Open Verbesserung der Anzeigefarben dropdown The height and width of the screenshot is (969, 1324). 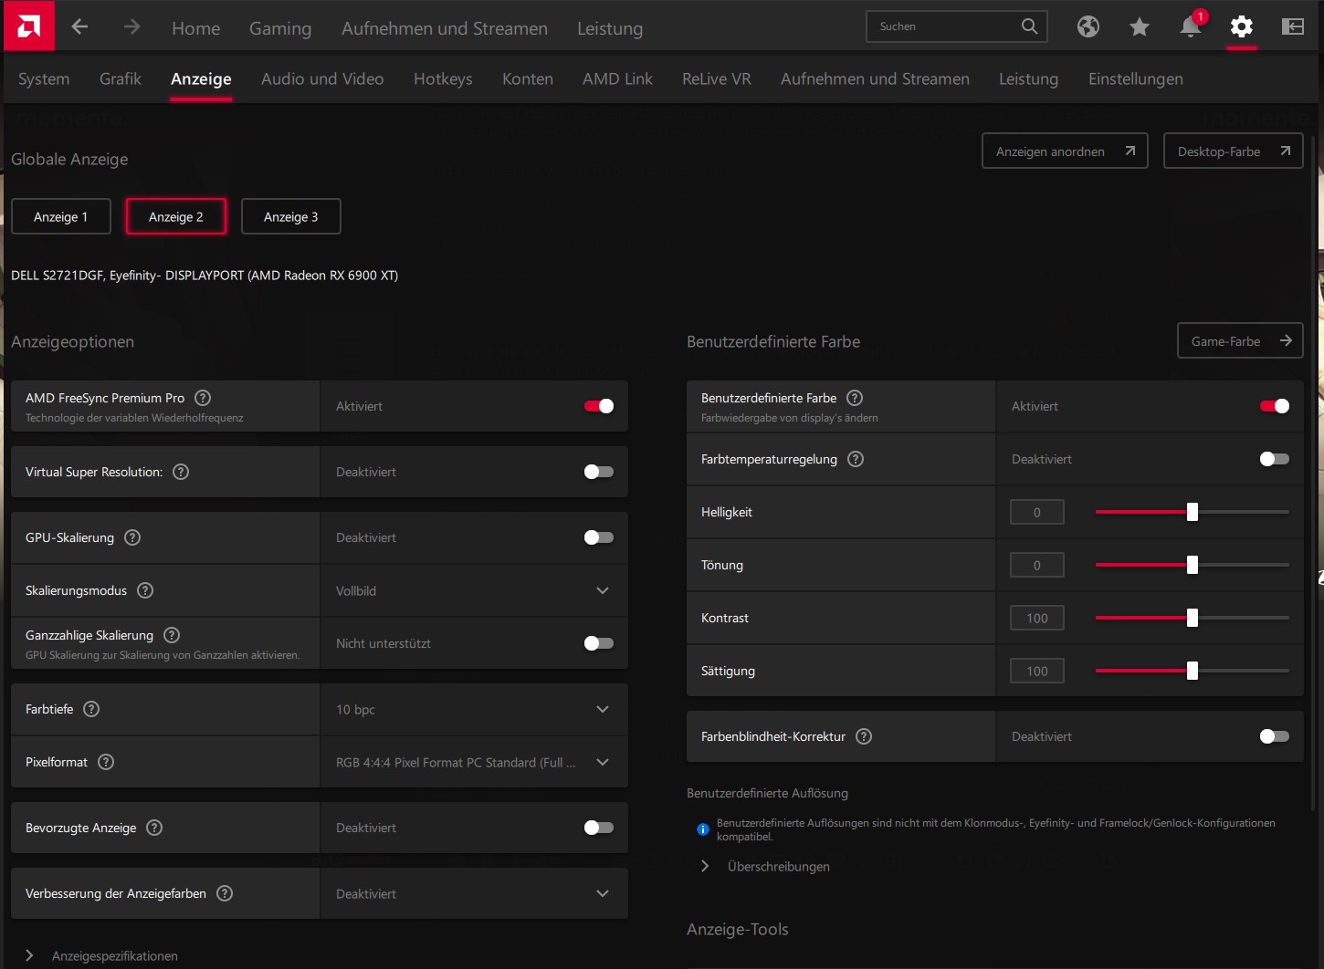click(x=474, y=893)
